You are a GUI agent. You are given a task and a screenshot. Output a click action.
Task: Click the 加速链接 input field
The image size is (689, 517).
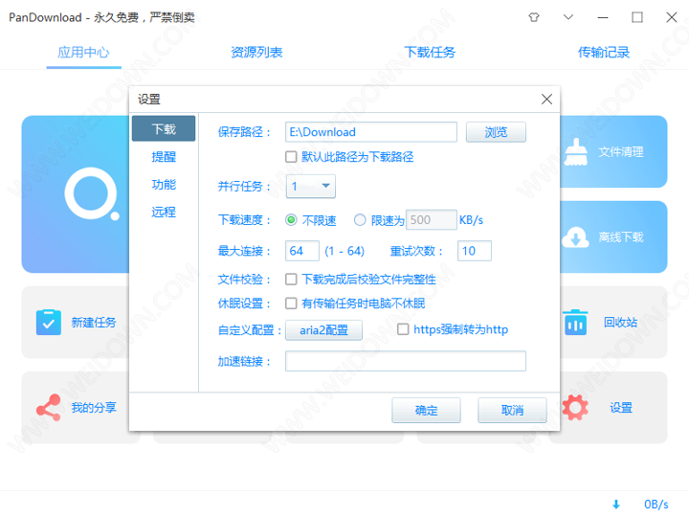405,361
